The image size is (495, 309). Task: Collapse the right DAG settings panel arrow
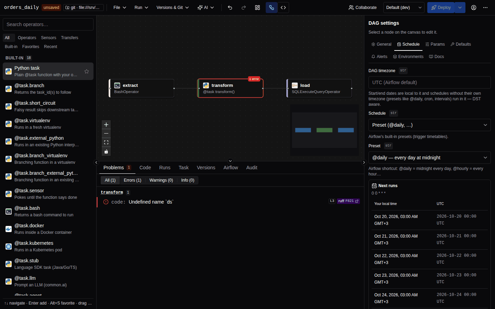click(x=364, y=162)
